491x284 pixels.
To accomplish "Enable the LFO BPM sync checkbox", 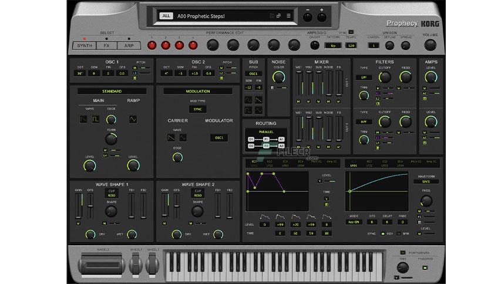I will 399,234.
